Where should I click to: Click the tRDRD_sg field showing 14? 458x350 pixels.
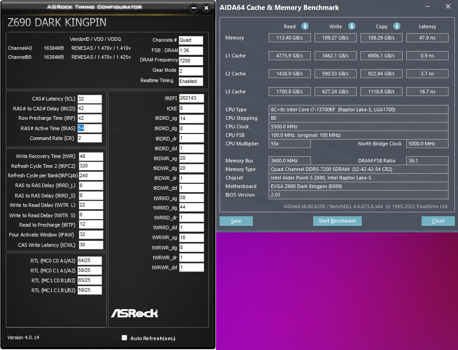(192, 118)
